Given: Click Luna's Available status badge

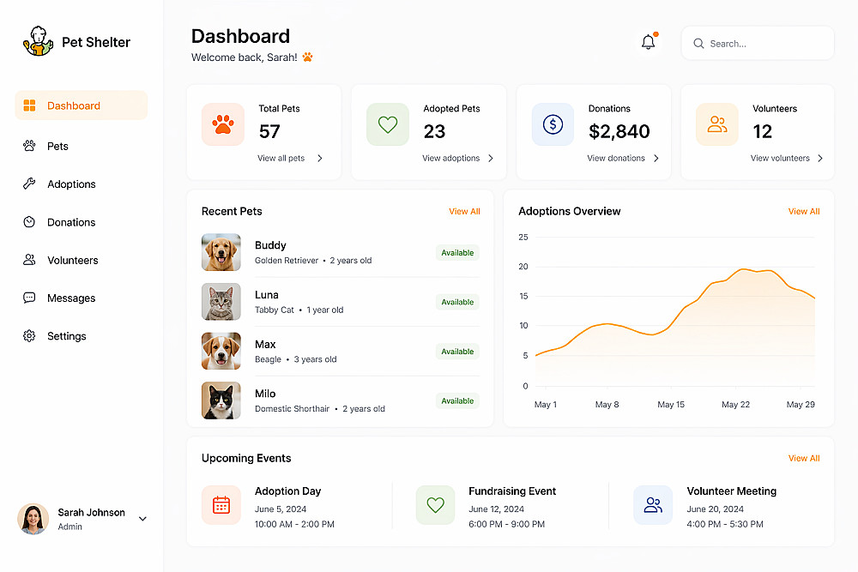Looking at the screenshot, I should [x=457, y=302].
